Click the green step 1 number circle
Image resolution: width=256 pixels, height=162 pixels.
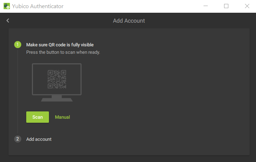(18, 45)
